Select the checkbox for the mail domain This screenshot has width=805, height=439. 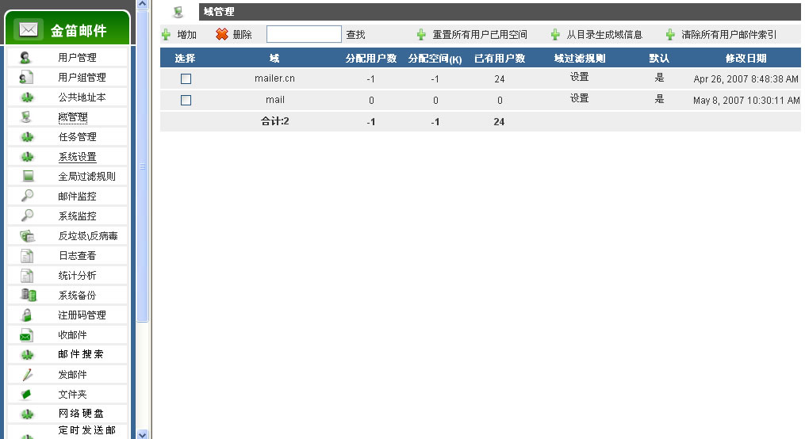point(186,101)
